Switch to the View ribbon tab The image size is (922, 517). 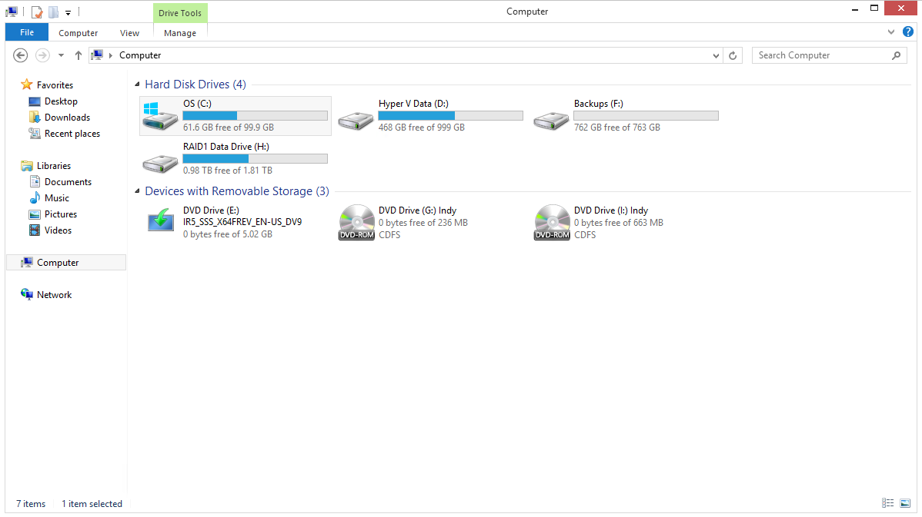[x=129, y=32]
